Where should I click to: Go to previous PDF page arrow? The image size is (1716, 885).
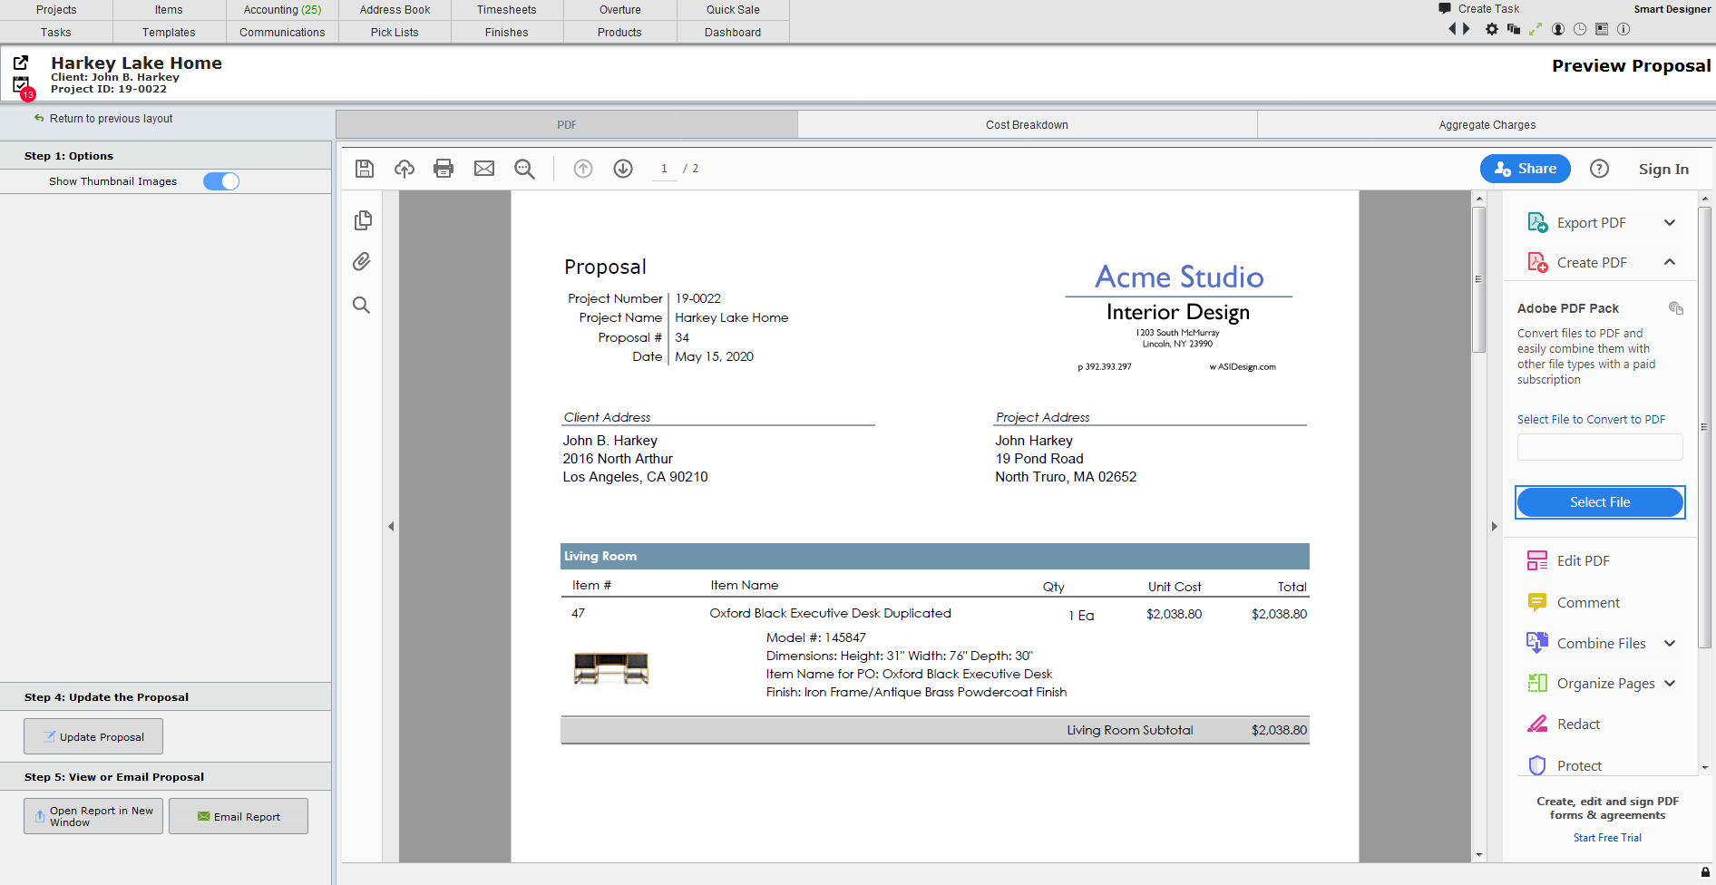pos(583,169)
